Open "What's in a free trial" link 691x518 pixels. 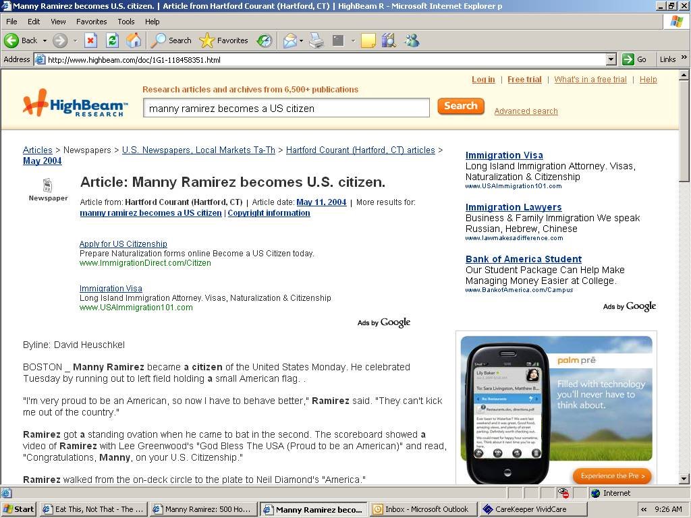coord(590,80)
